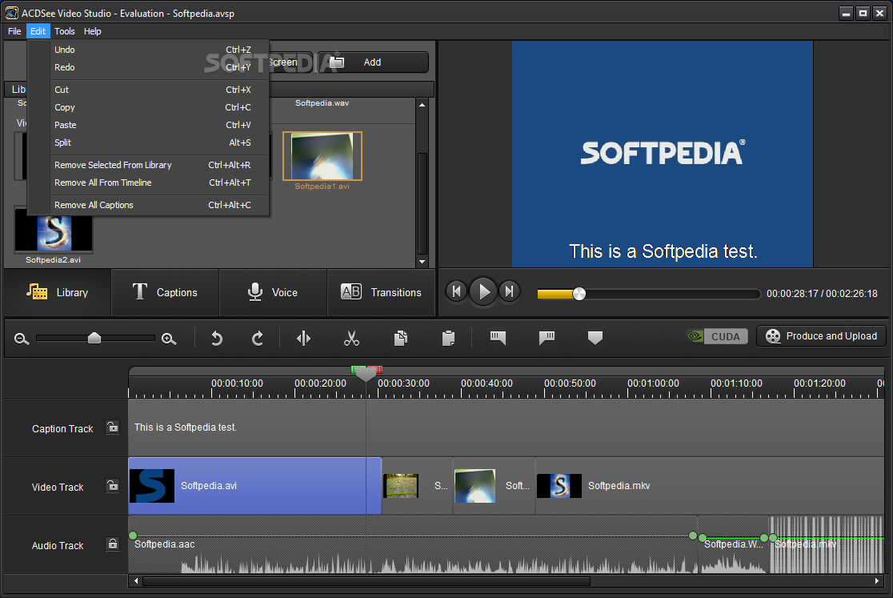
Task: Click the Softpedia.wav library item
Action: 322,103
